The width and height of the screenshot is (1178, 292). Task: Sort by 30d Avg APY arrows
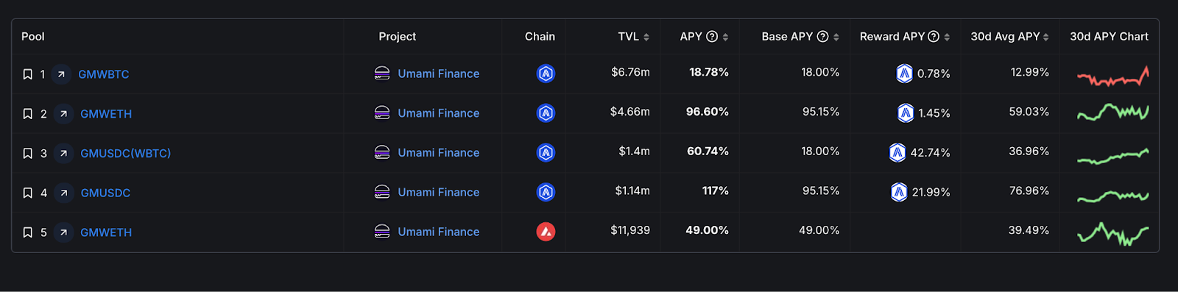1046,37
